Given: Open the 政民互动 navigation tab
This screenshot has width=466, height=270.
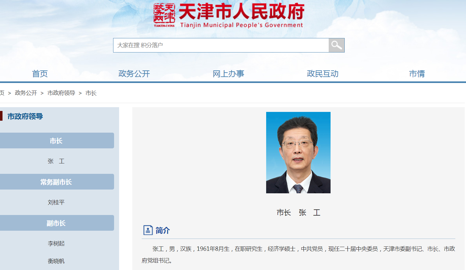Looking at the screenshot, I should (x=323, y=74).
